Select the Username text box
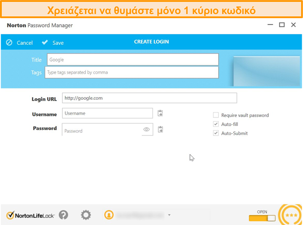The width and height of the screenshot is (303, 225). point(107,113)
